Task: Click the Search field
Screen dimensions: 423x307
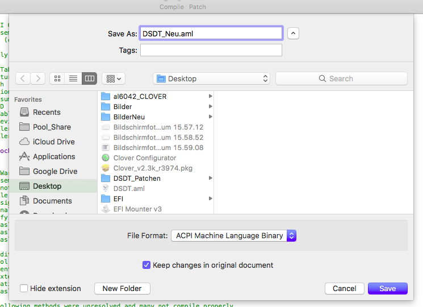Action: (x=341, y=78)
